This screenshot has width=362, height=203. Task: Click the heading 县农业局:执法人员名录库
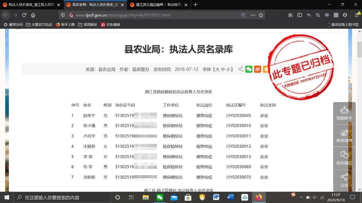coord(178,49)
